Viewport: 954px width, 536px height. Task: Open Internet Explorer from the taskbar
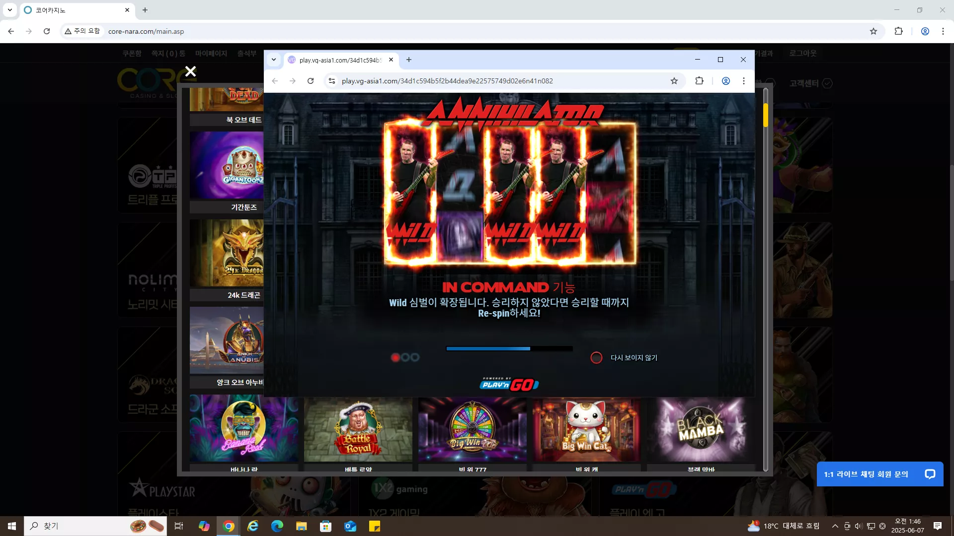[253, 526]
